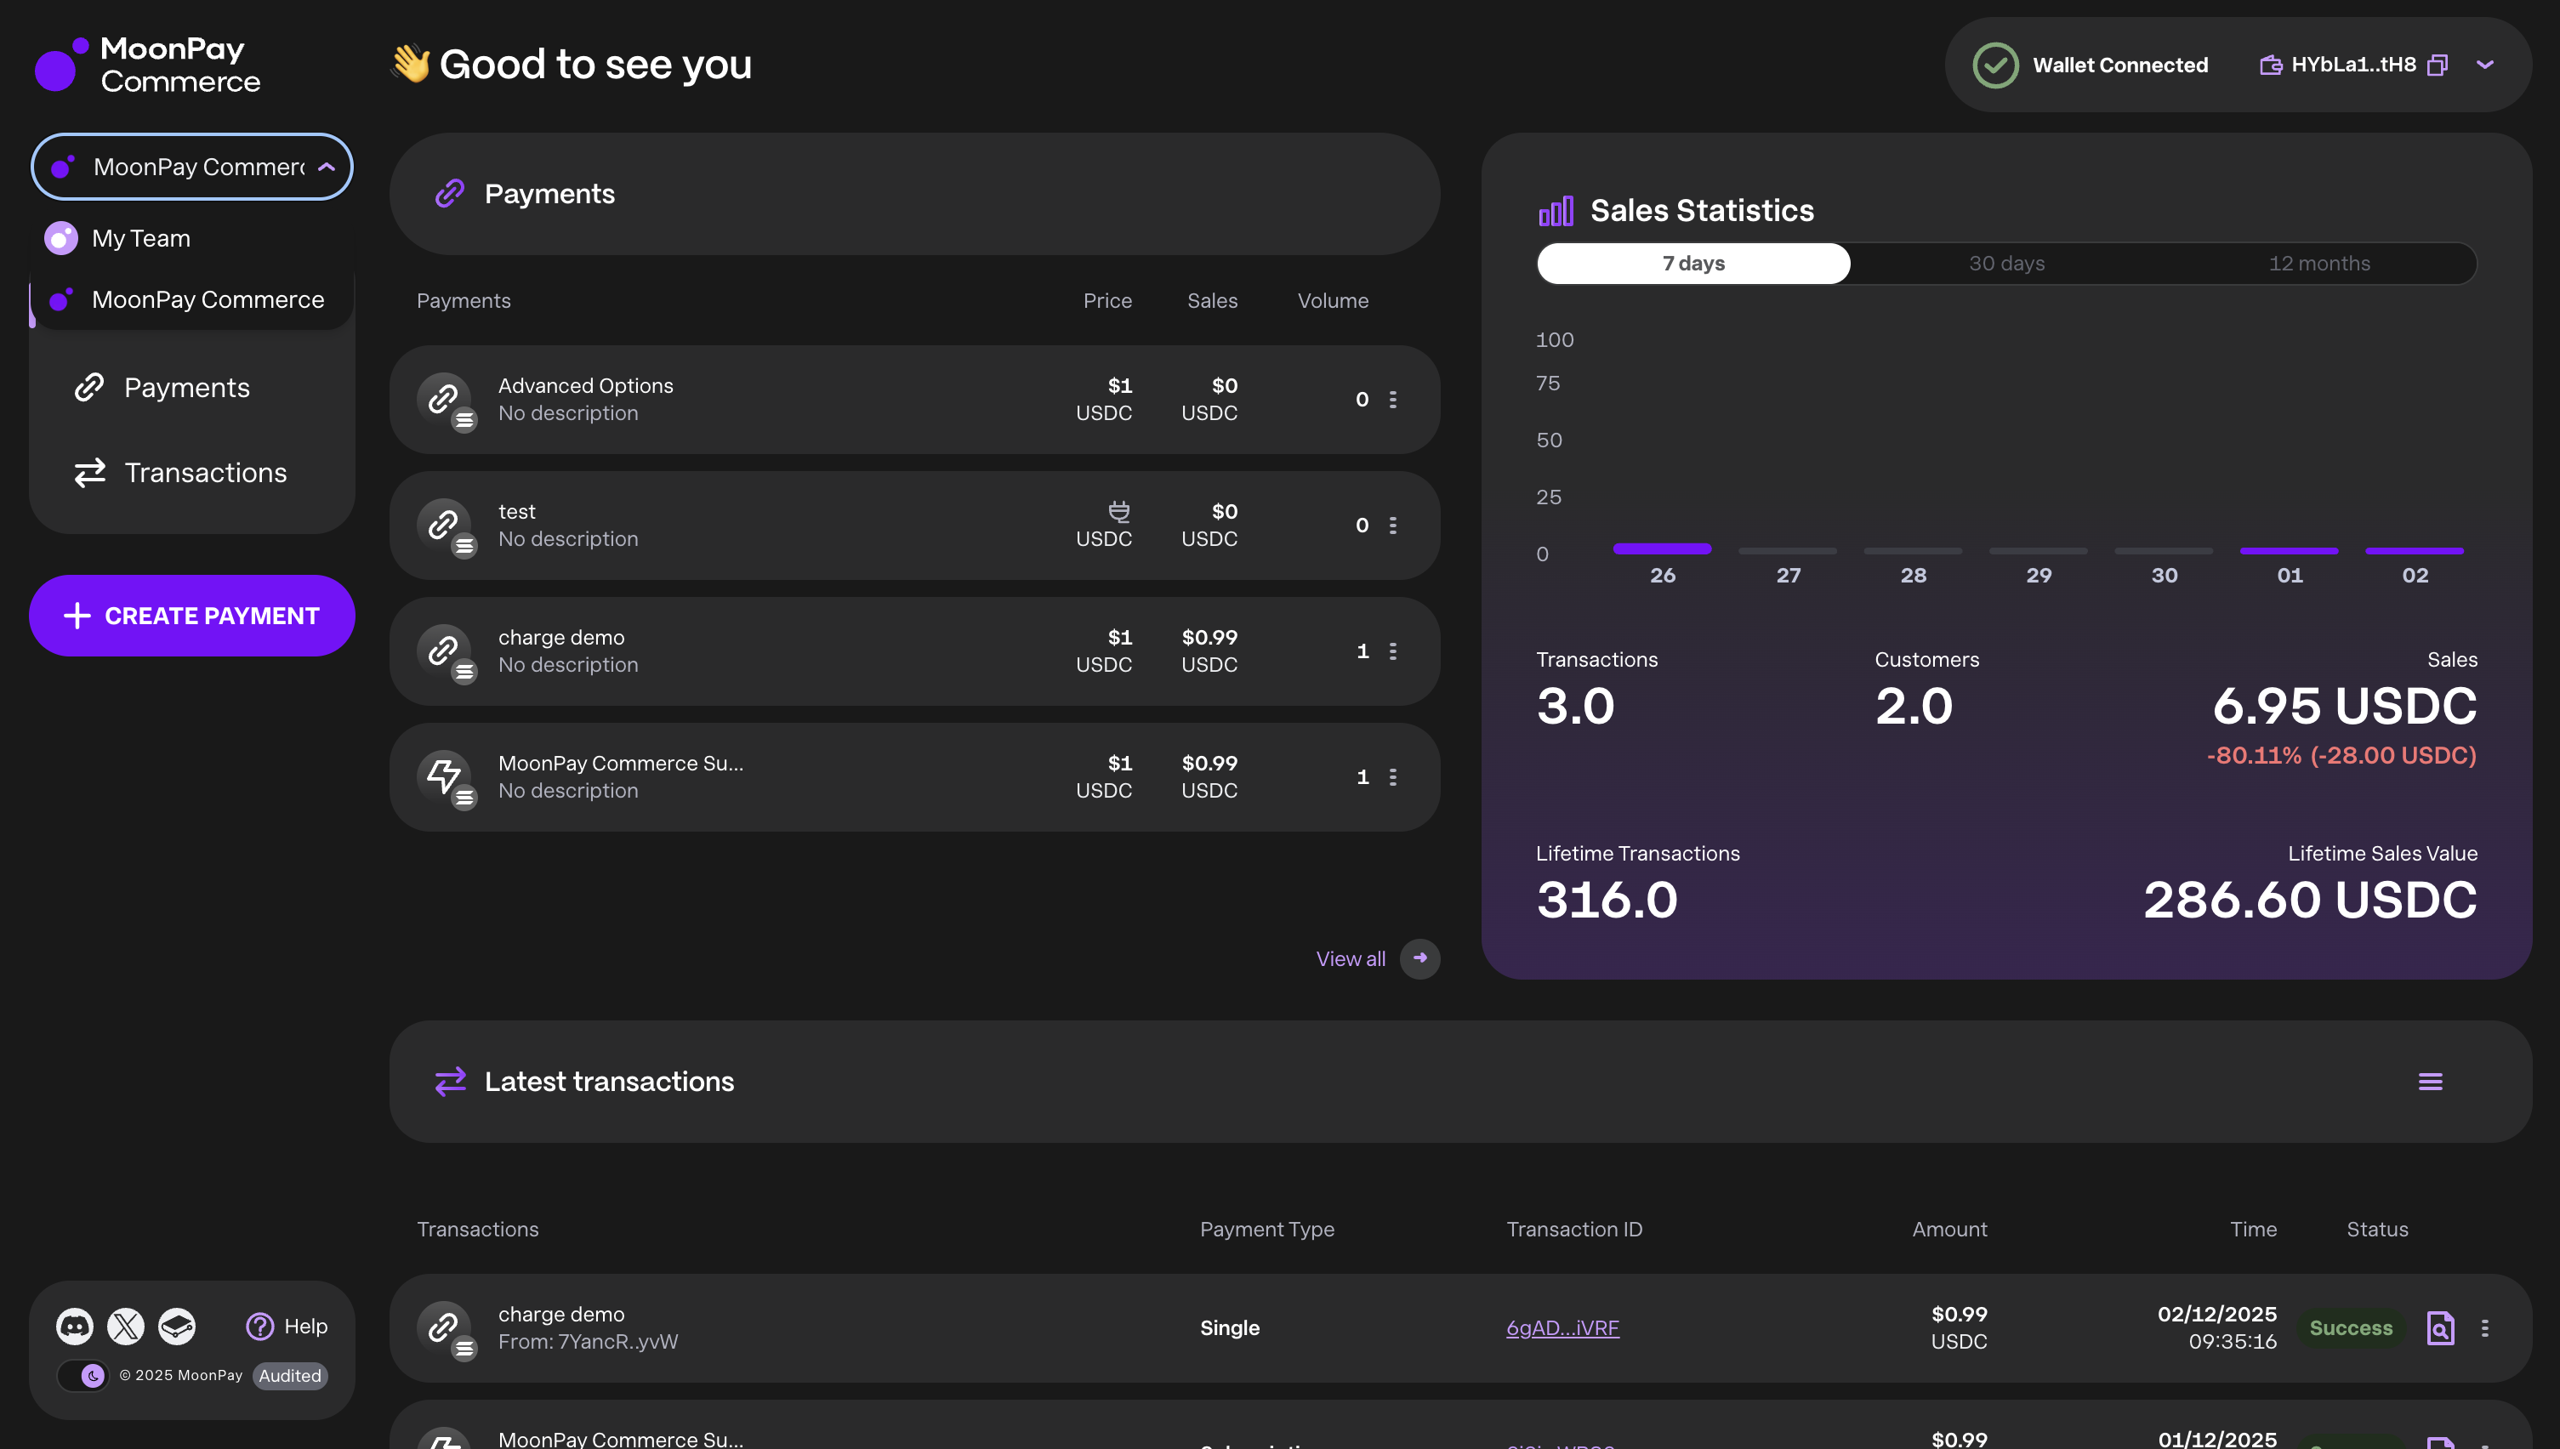Viewport: 2560px width, 1449px height.
Task: Open three-dot menu on MoonPay Commerce Su... payment
Action: coord(1392,777)
